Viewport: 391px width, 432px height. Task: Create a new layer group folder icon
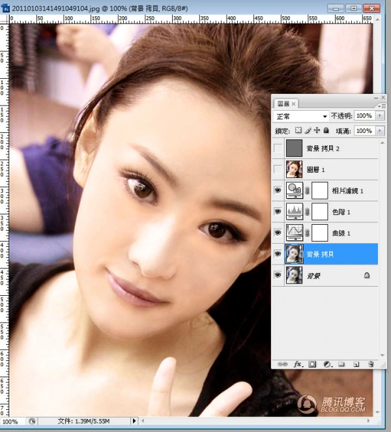[341, 364]
